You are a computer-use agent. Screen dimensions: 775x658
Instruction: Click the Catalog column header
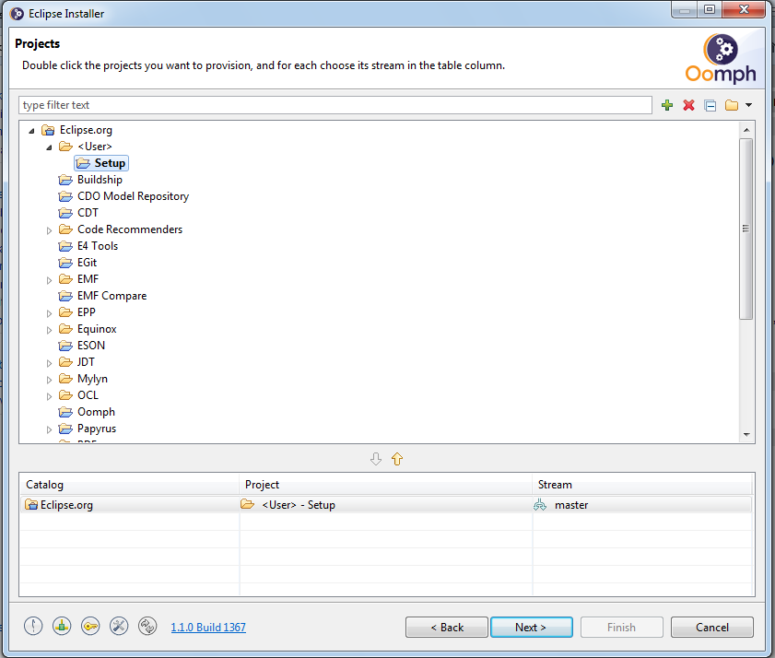(130, 485)
